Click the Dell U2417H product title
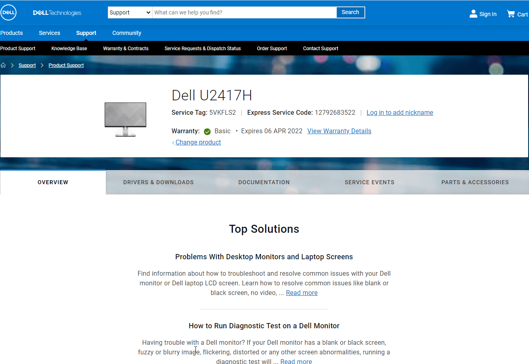 click(212, 96)
